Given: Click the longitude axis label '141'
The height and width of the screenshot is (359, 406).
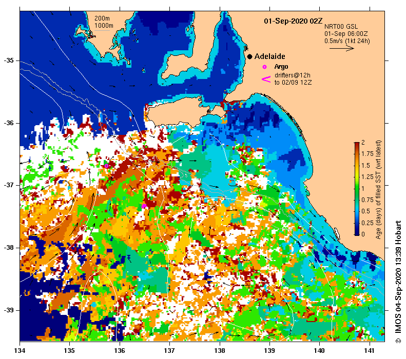Looking at the screenshot, I should pyautogui.click(x=369, y=351).
